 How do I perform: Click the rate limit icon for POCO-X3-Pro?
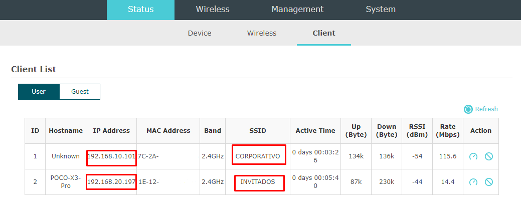(x=473, y=182)
